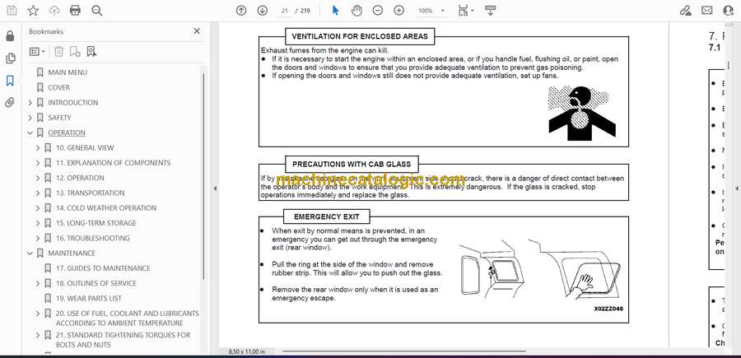Click the upload to cloud icon
This screenshot has width=741, height=358.
coord(54,11)
